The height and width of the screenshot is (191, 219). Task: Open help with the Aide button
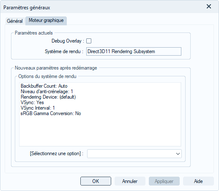(198, 181)
